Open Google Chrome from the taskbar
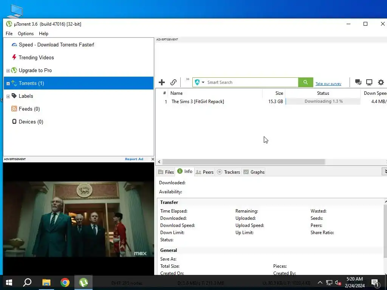The height and width of the screenshot is (290, 387). (65, 282)
